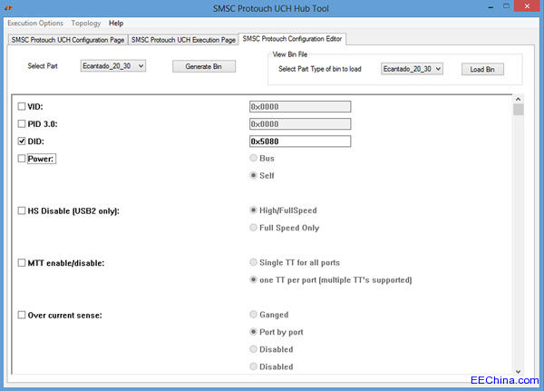The image size is (544, 391).
Task: Switch to SMSC Protouch UCH Execution Page tab
Action: [183, 40]
